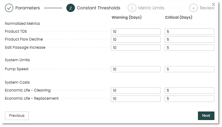The height and width of the screenshot is (127, 222).
Task: Open the Review step label
Action: [x=207, y=8]
